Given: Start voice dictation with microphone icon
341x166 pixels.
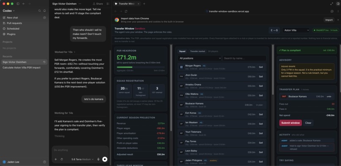Looking at the screenshot, I should [98, 159].
